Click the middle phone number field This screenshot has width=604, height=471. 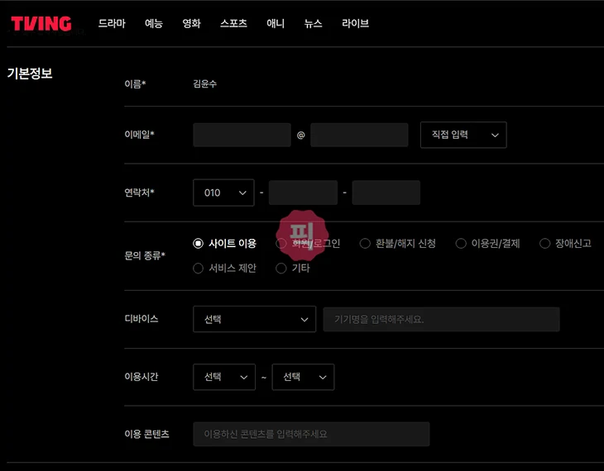click(x=303, y=193)
